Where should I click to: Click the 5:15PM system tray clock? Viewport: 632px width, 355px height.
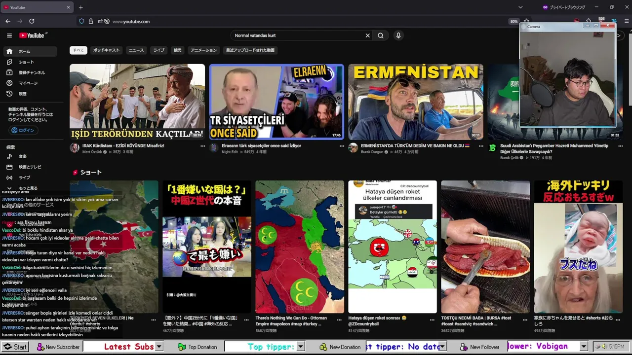(x=616, y=347)
